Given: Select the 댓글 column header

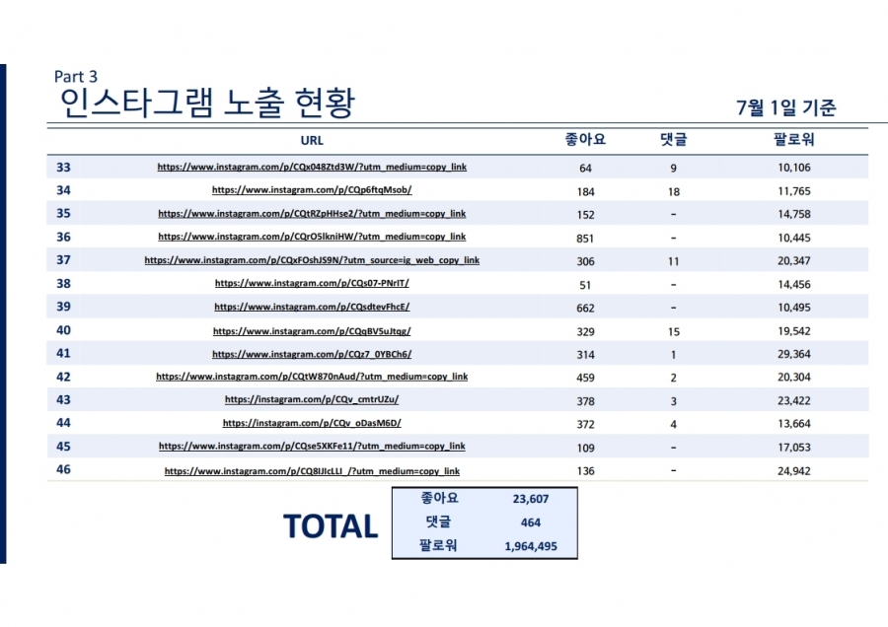Looking at the screenshot, I should 673,140.
